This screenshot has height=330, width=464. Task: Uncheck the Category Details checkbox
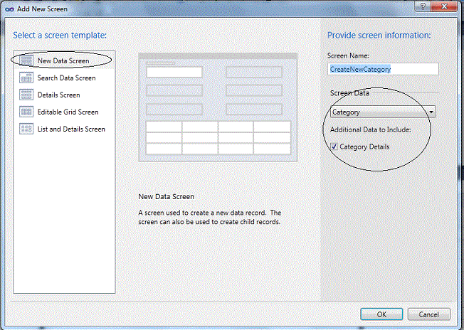(x=334, y=147)
